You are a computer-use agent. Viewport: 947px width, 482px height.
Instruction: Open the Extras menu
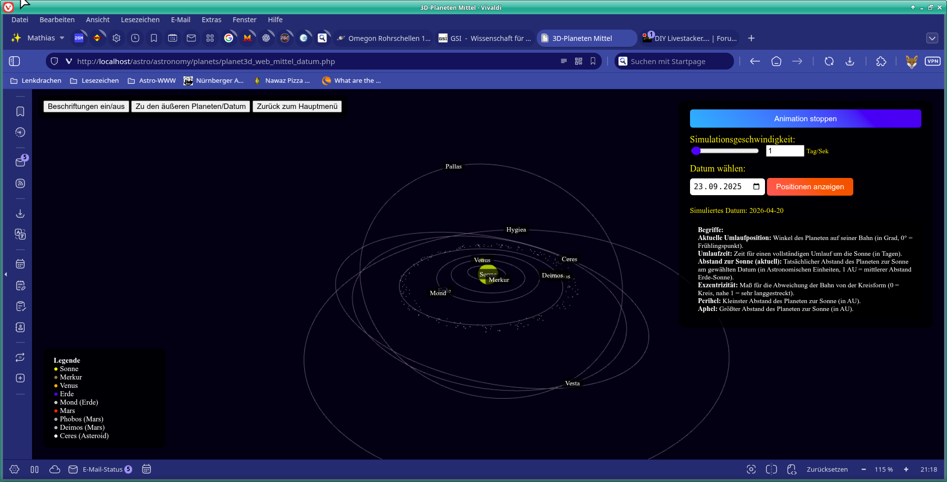211,20
